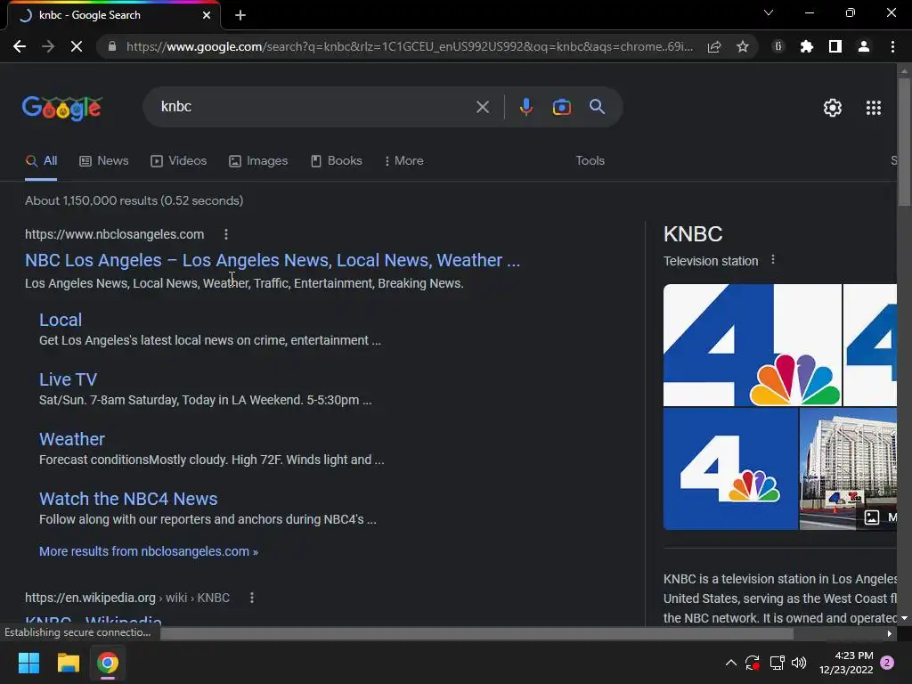Open the tab search chevron
The width and height of the screenshot is (912, 684).
tap(769, 12)
